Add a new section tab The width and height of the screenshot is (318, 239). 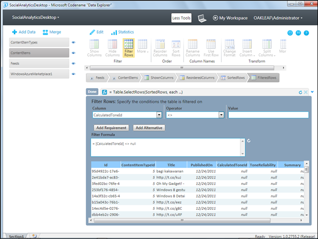coord(35,236)
